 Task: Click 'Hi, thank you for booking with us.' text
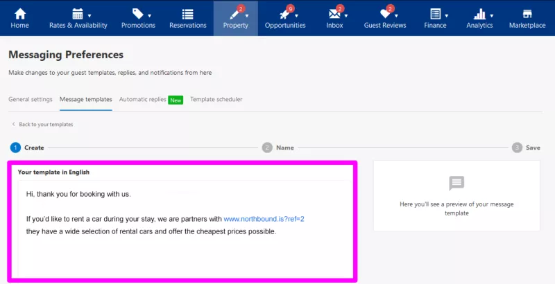point(78,194)
